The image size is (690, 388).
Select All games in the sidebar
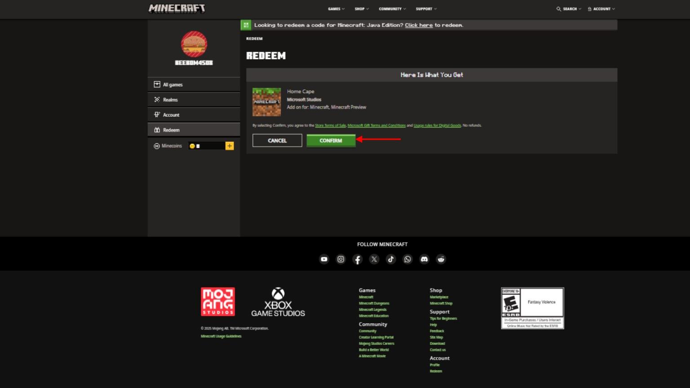point(172,84)
